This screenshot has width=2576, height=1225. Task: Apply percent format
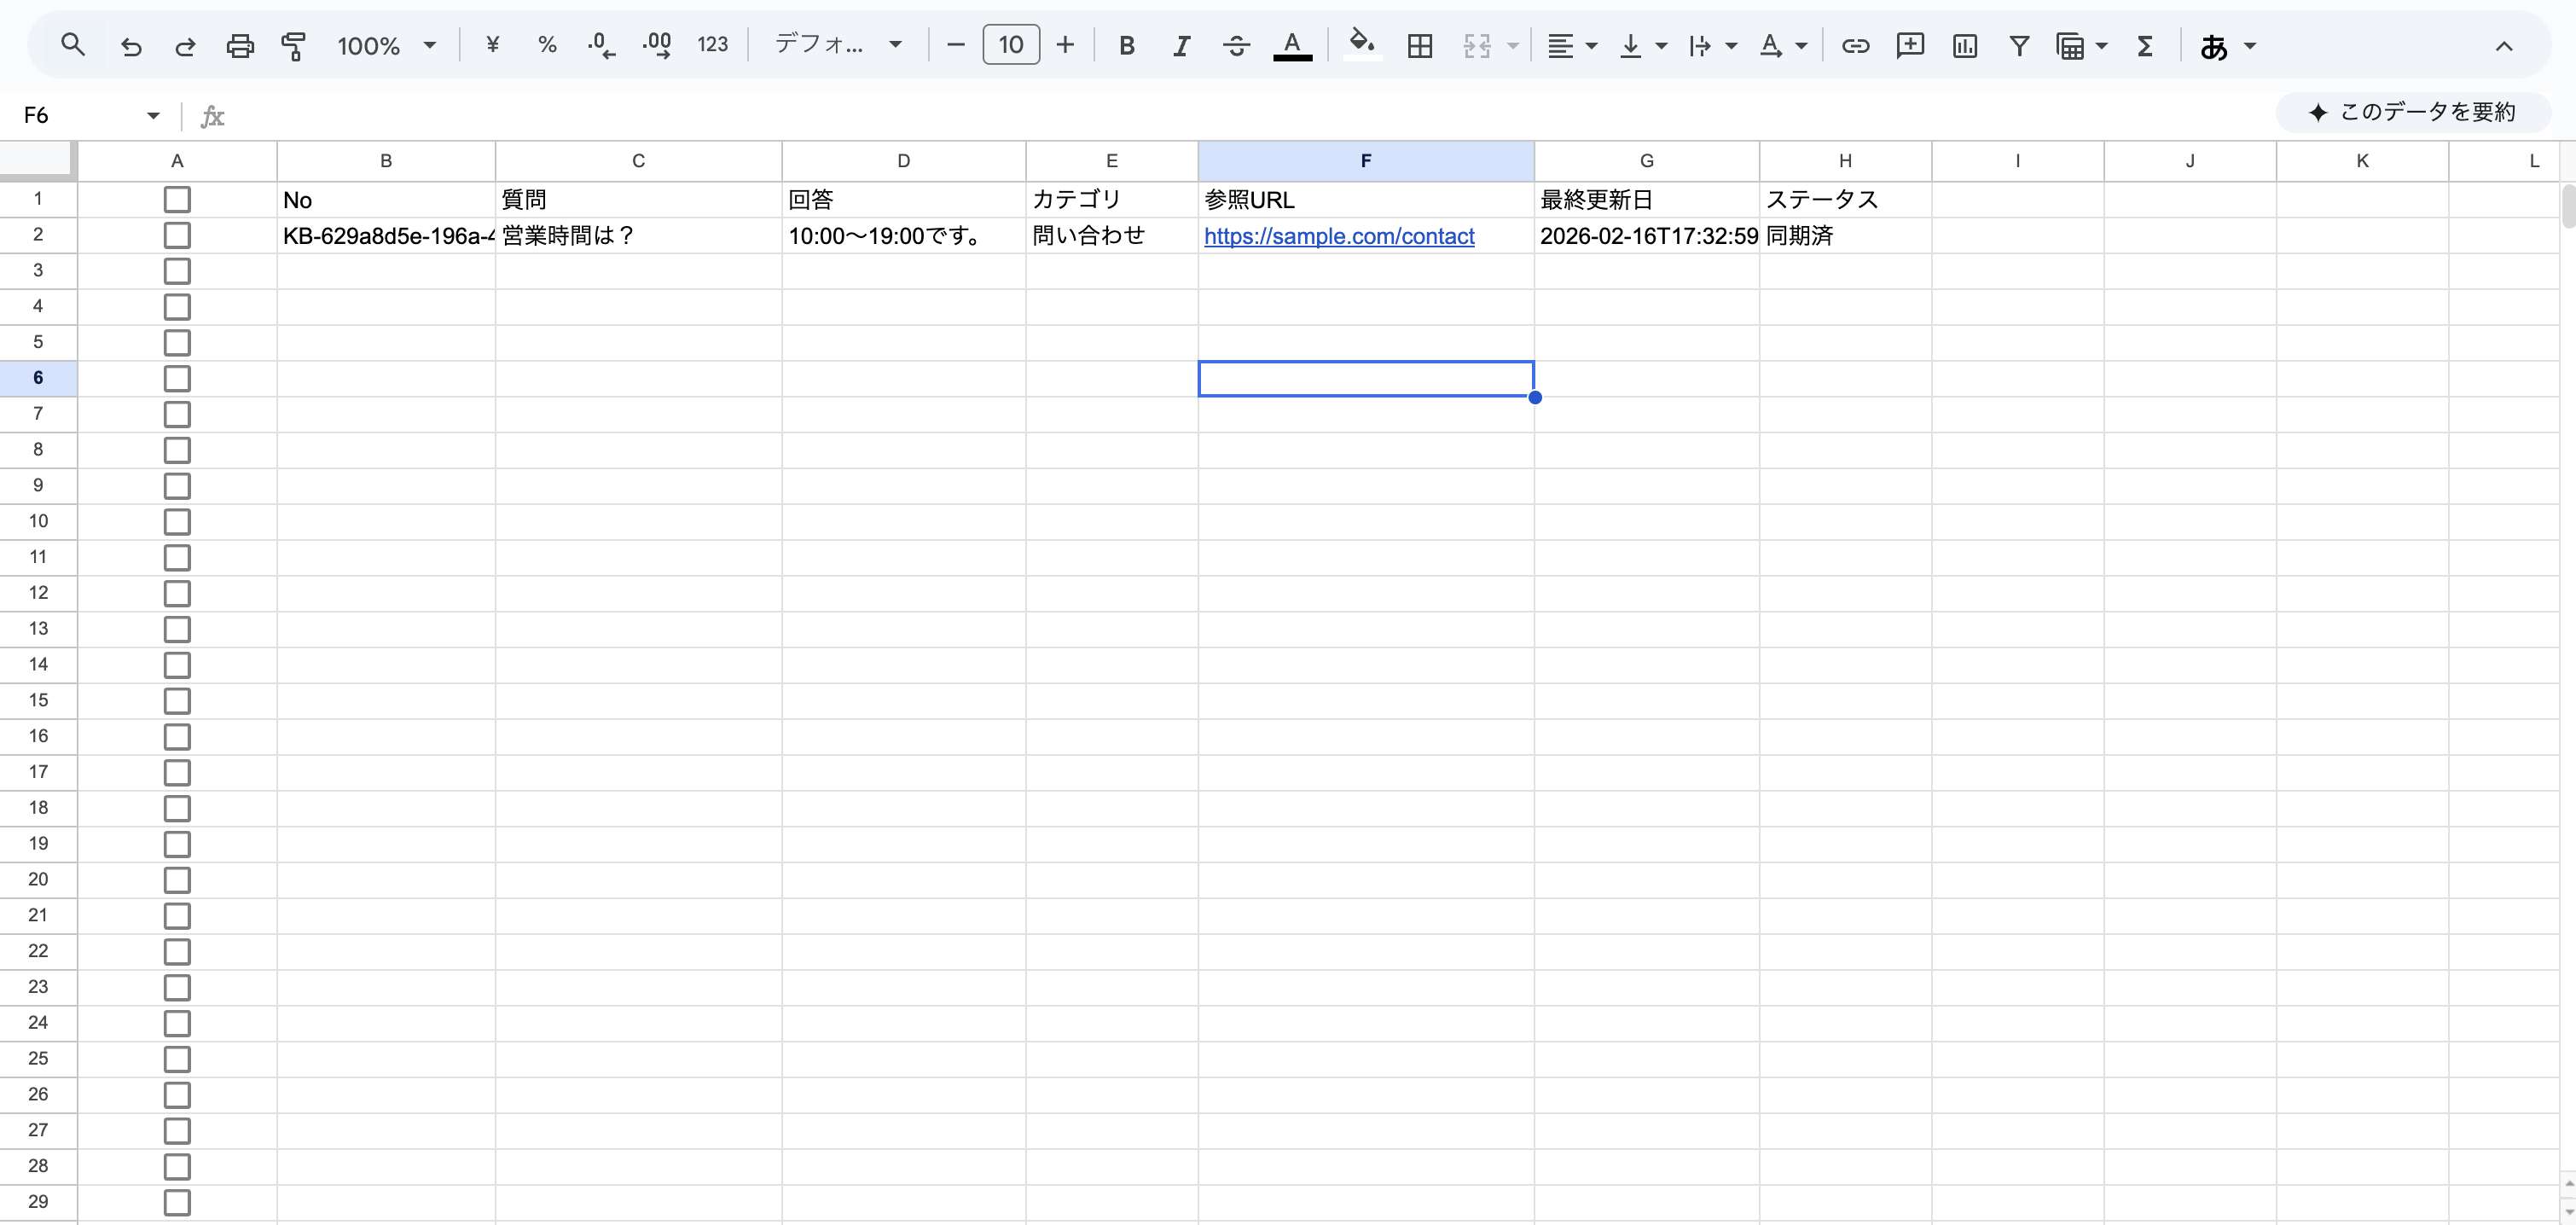pos(547,45)
